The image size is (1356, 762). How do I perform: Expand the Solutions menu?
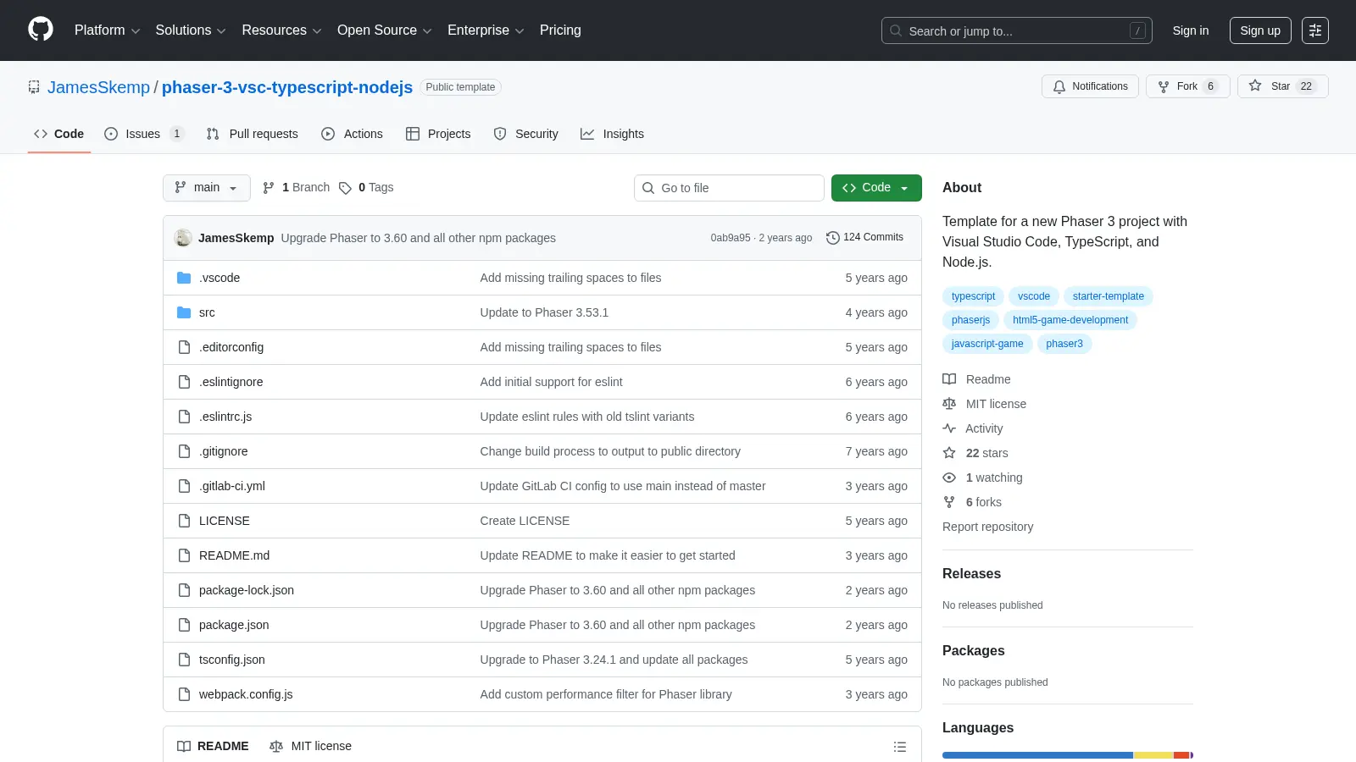[x=191, y=30]
